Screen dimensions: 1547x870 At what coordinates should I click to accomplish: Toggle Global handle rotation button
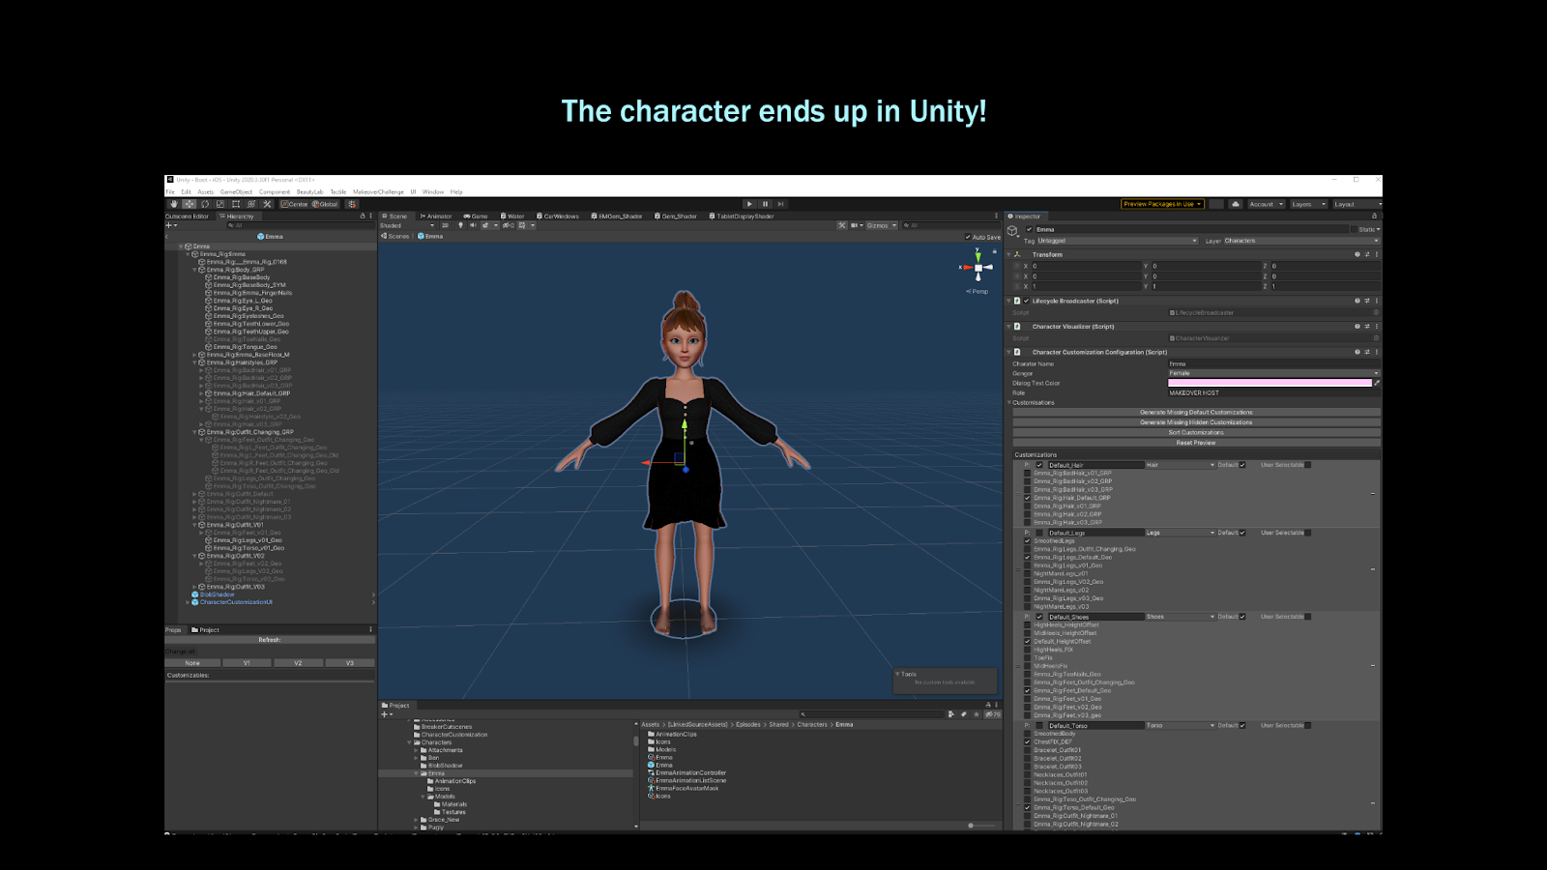tap(325, 204)
